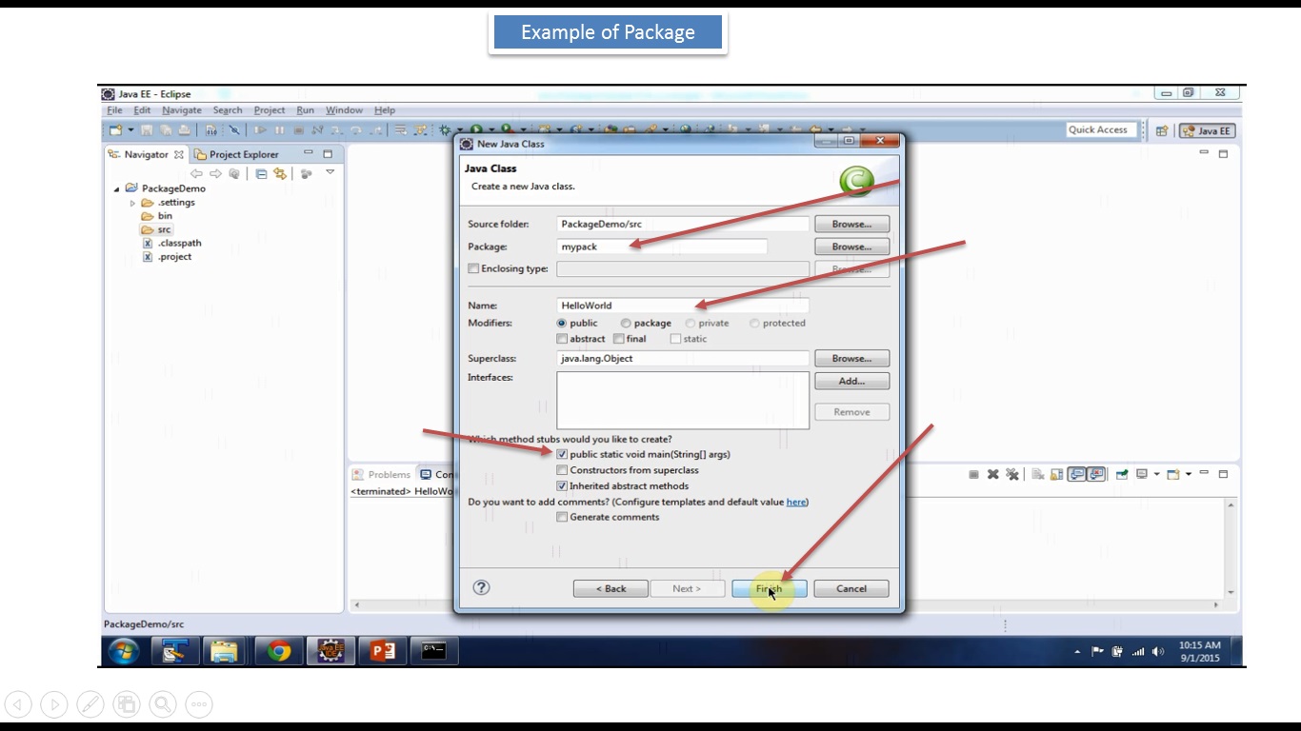Check Generate comments checkbox
Viewport: 1301px width, 731px height.
click(562, 518)
